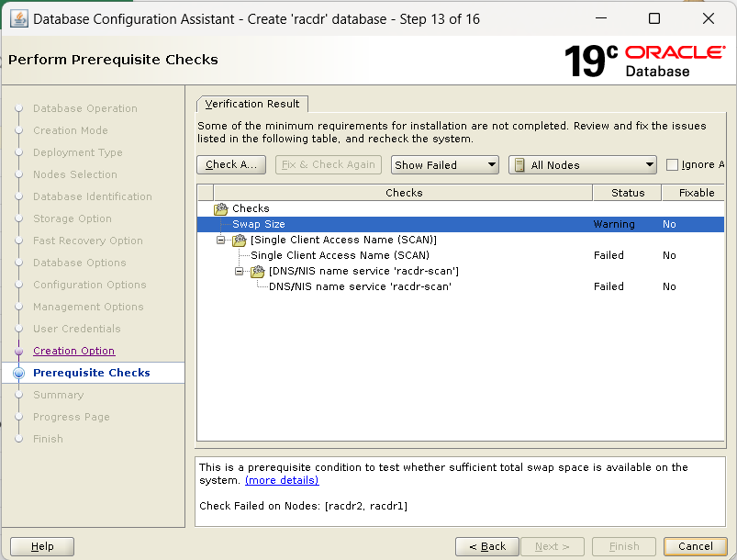Click the Creation Option step bullet

(x=18, y=351)
